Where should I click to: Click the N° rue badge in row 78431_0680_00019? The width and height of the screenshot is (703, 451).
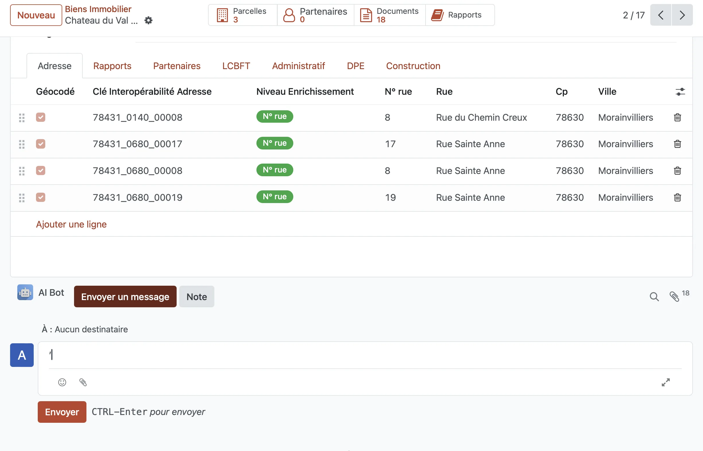(x=275, y=197)
